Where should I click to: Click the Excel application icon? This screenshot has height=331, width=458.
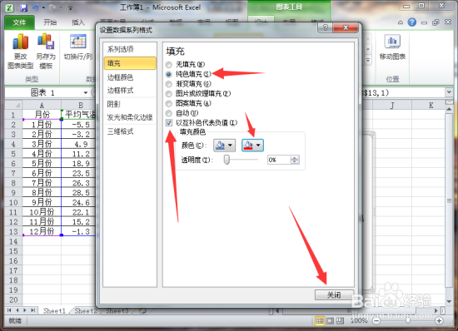tap(9, 7)
